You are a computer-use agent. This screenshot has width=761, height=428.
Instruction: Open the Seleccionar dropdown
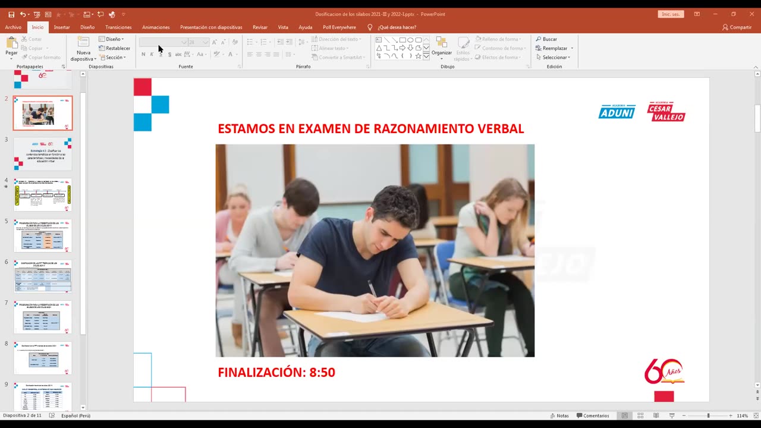click(552, 57)
